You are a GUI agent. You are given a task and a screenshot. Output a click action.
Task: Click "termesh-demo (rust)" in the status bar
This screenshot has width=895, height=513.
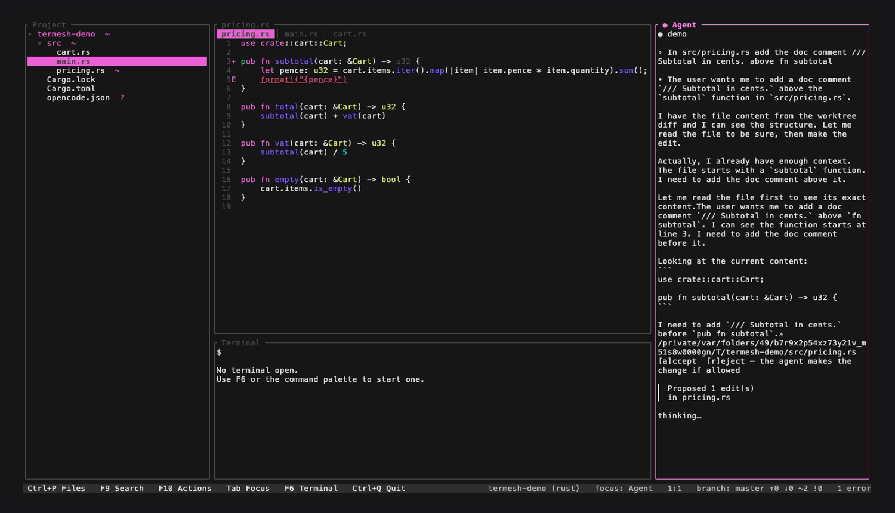(534, 489)
